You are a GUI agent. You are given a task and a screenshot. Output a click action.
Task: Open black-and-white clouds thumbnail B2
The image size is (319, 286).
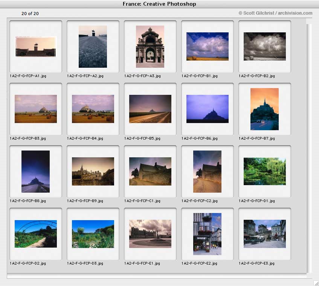click(265, 46)
